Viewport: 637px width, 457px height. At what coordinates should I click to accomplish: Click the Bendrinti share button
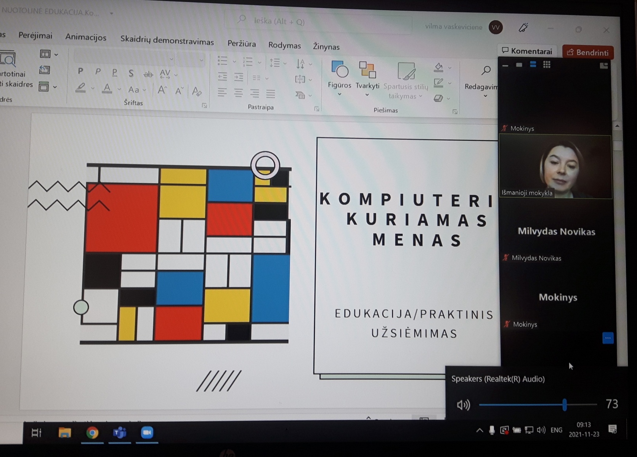click(588, 52)
